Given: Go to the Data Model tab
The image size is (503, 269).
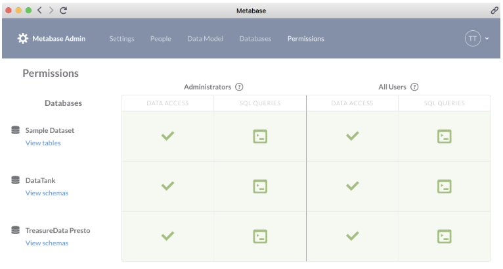Looking at the screenshot, I should pyautogui.click(x=205, y=39).
